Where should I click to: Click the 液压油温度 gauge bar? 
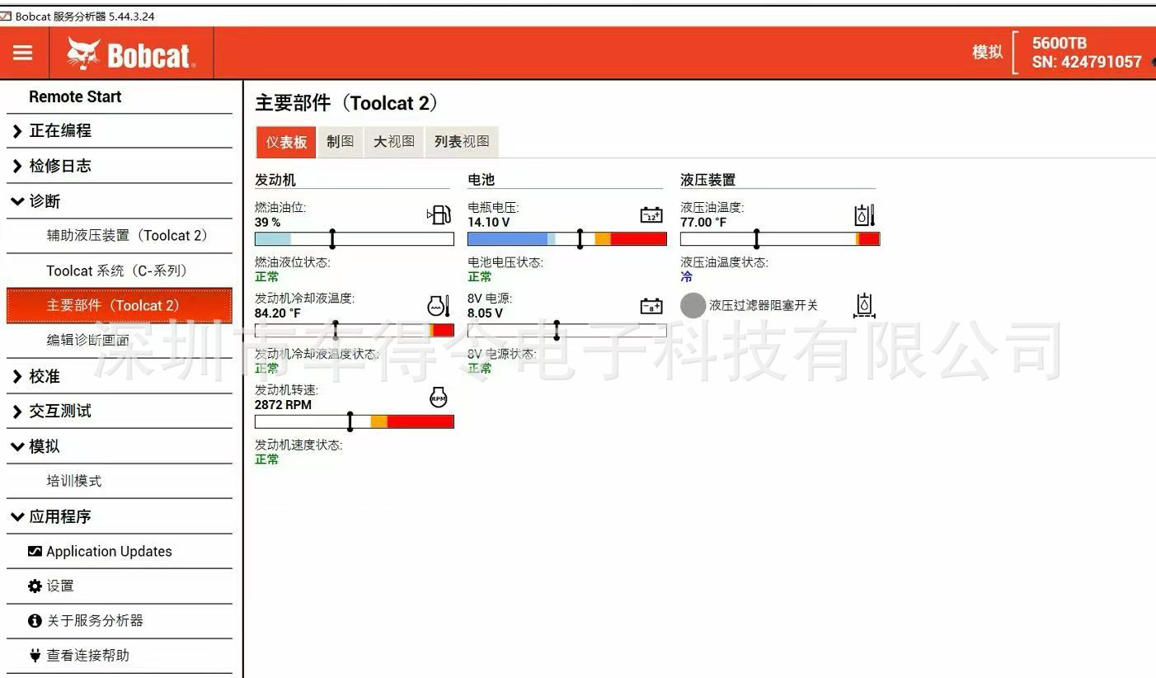(x=780, y=239)
